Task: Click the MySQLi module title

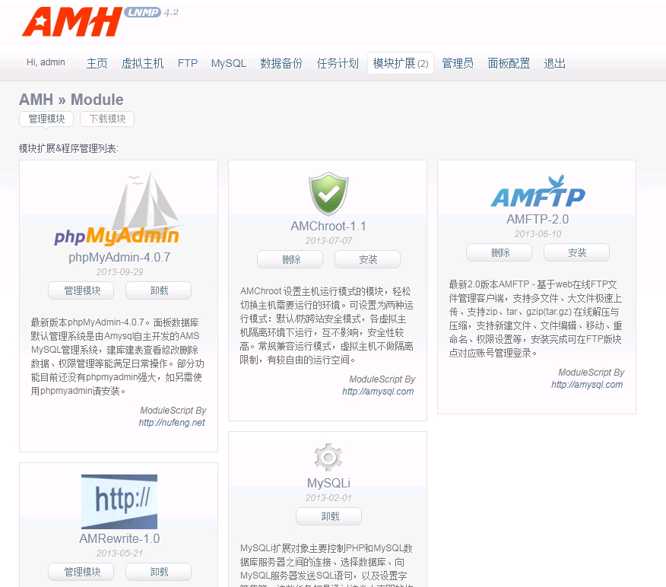Action: pyautogui.click(x=328, y=483)
